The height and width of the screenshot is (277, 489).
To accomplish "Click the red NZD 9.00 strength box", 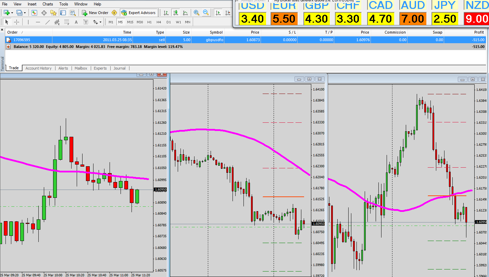I will tap(476, 19).
